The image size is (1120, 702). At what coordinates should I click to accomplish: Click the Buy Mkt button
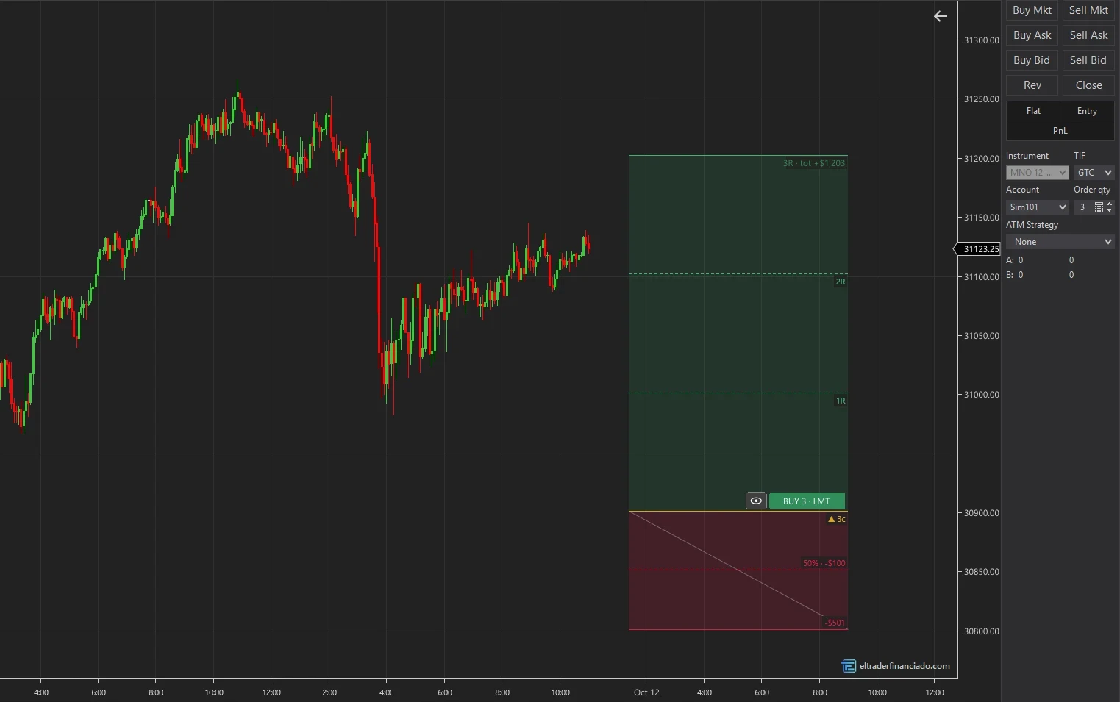point(1032,10)
